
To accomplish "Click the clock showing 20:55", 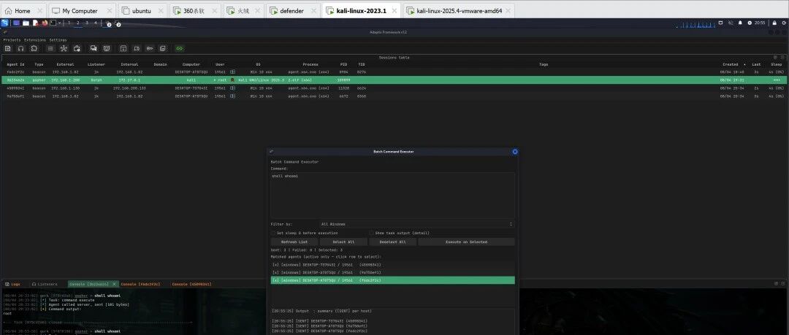I will pos(760,23).
